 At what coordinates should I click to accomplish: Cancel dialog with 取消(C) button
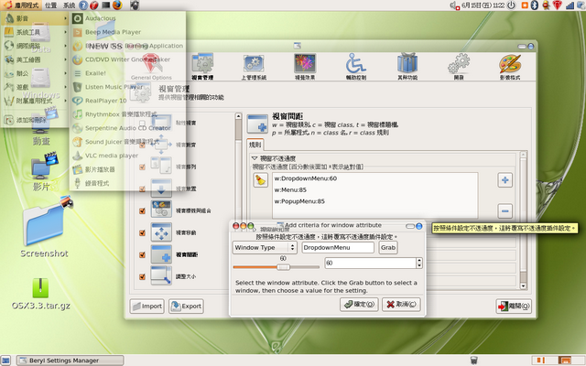(401, 305)
